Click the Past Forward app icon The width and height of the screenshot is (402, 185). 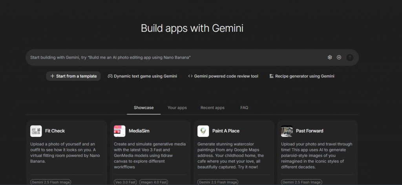(287, 131)
